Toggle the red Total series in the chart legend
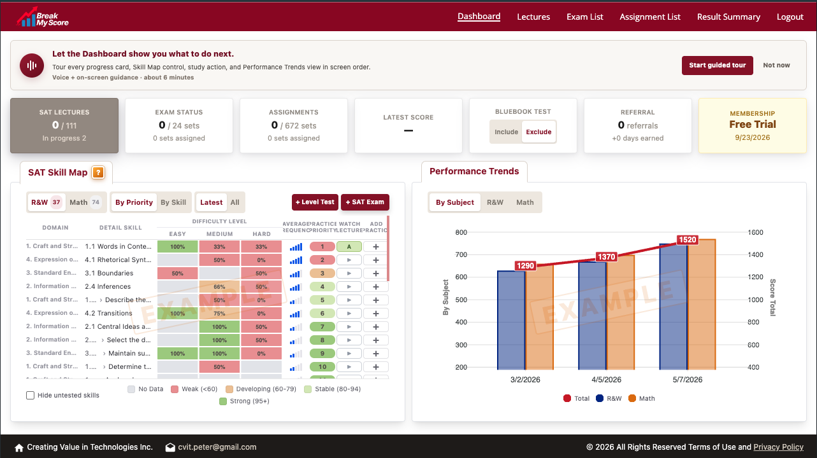 pos(577,398)
